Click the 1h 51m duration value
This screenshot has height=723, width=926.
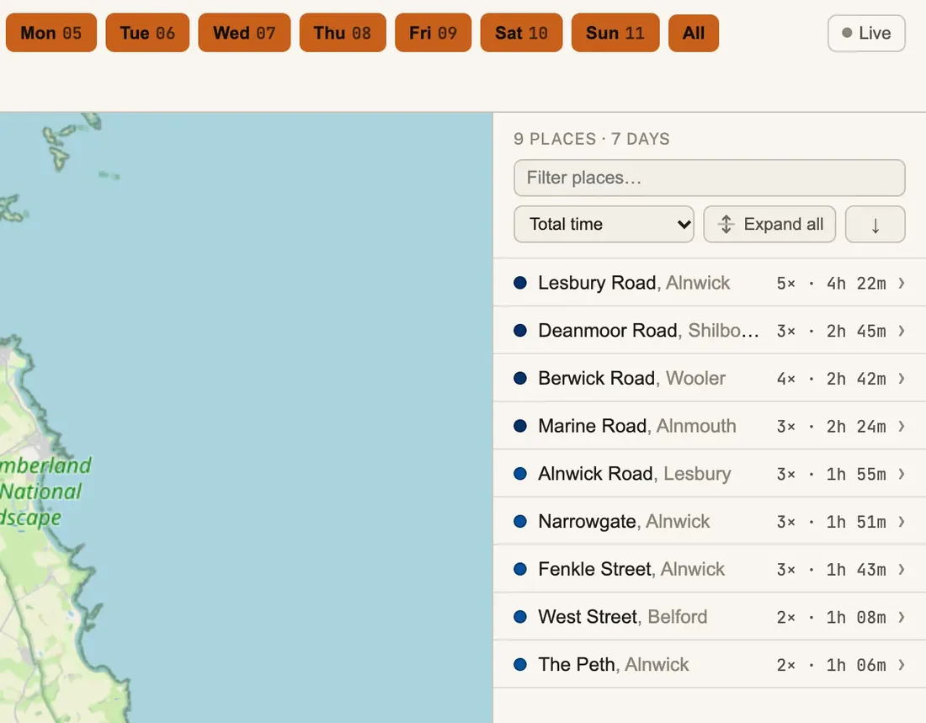(856, 522)
